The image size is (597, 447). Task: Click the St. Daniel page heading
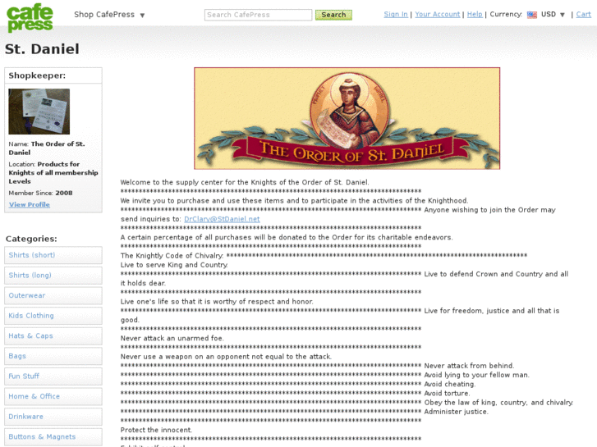[42, 49]
